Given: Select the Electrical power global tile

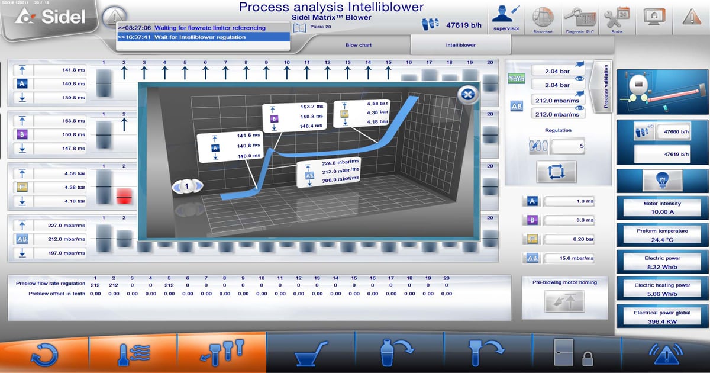Looking at the screenshot, I should click(661, 316).
